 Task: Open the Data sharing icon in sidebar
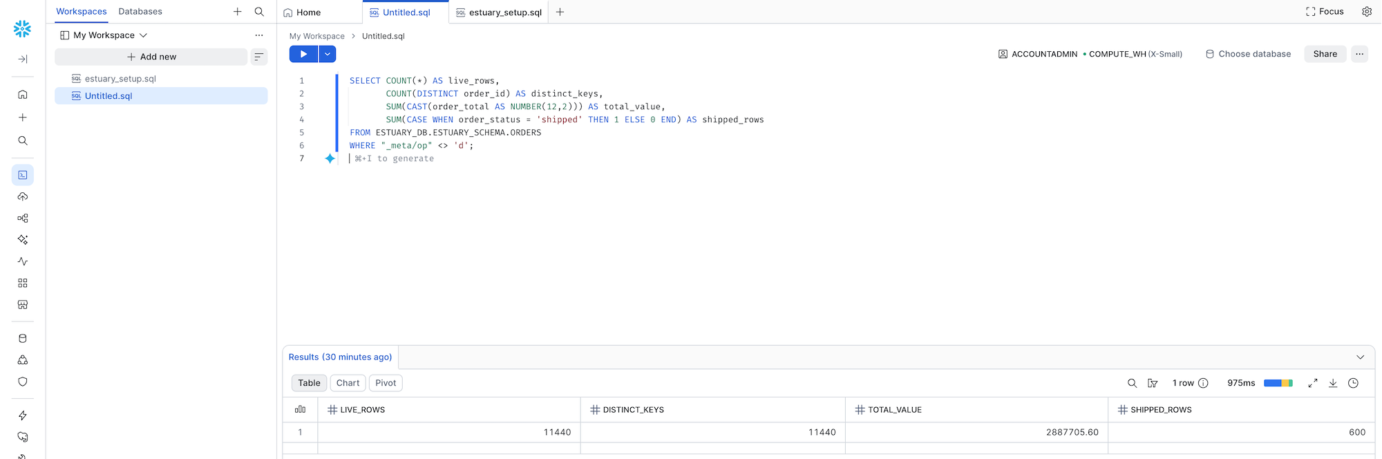pos(22,360)
